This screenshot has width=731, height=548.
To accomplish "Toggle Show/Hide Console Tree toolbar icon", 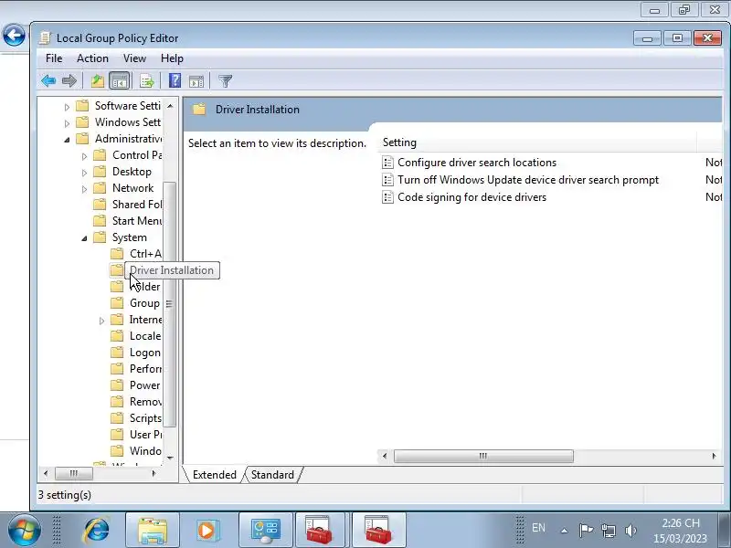I will tap(120, 81).
